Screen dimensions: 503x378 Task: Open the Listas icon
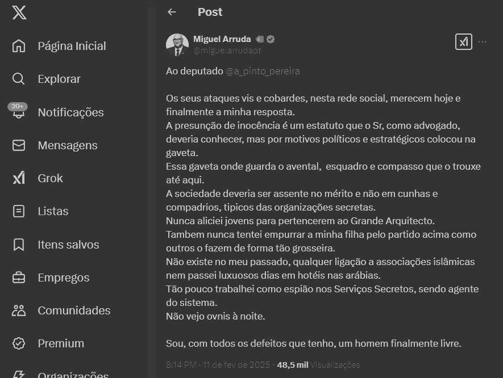pos(19,211)
